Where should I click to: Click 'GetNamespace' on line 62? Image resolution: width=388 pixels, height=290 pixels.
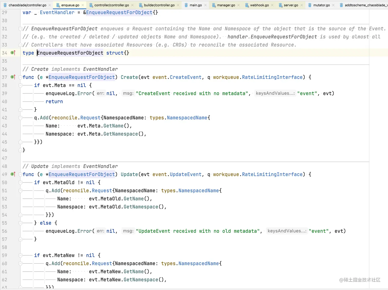point(141,280)
